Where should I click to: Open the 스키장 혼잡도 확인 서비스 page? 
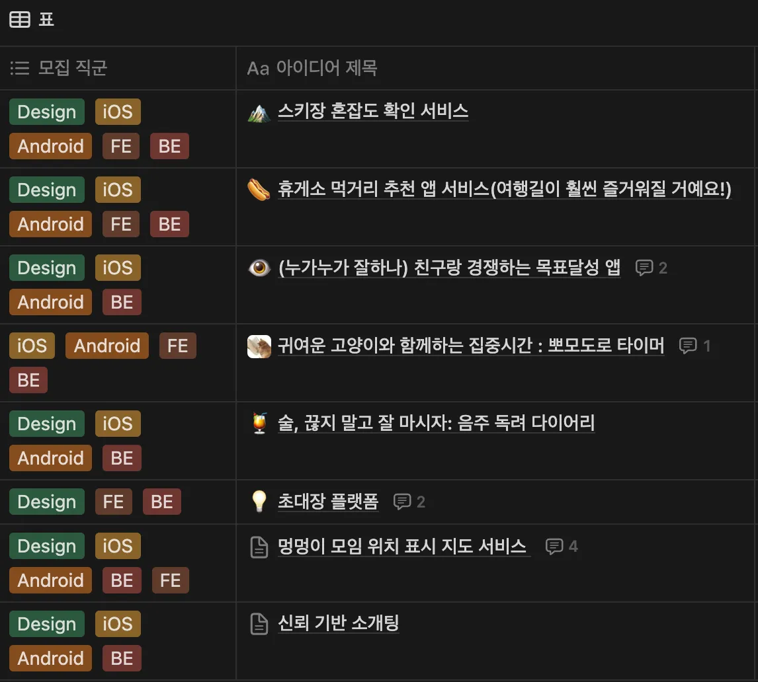[x=373, y=111]
